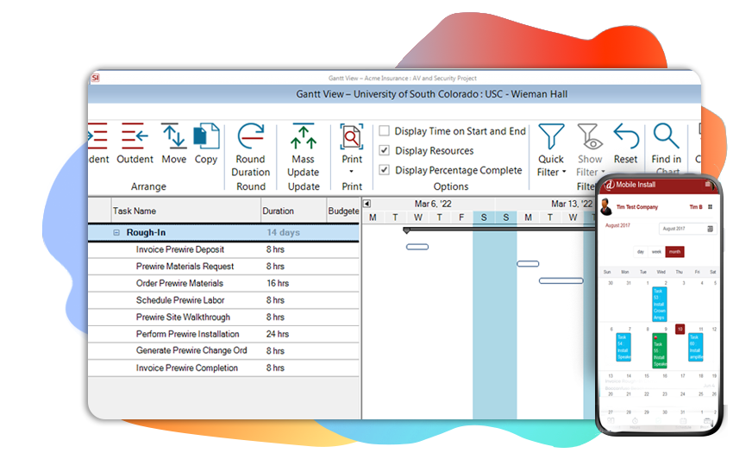Click the Print preview icon
This screenshot has width=752, height=453.
point(352,137)
